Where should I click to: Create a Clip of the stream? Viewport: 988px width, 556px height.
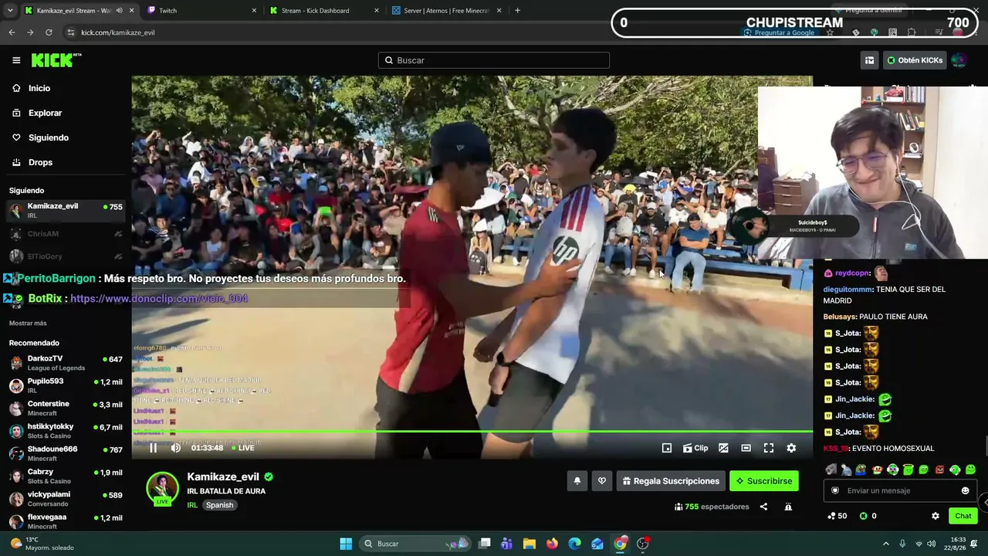[x=695, y=448]
